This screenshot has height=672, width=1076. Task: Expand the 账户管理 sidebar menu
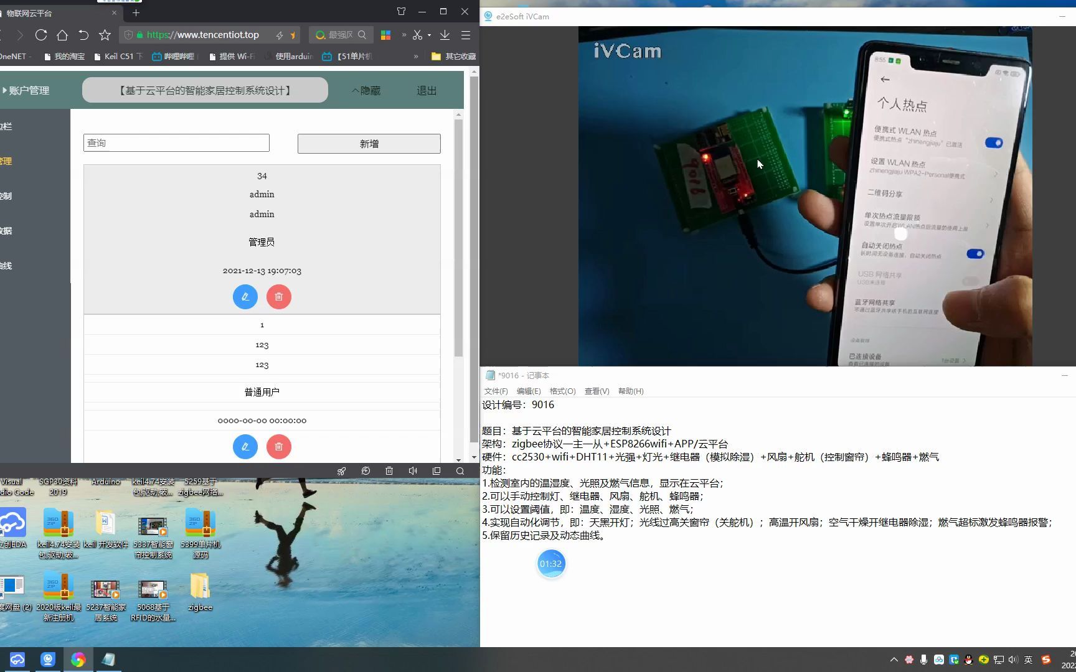26,91
